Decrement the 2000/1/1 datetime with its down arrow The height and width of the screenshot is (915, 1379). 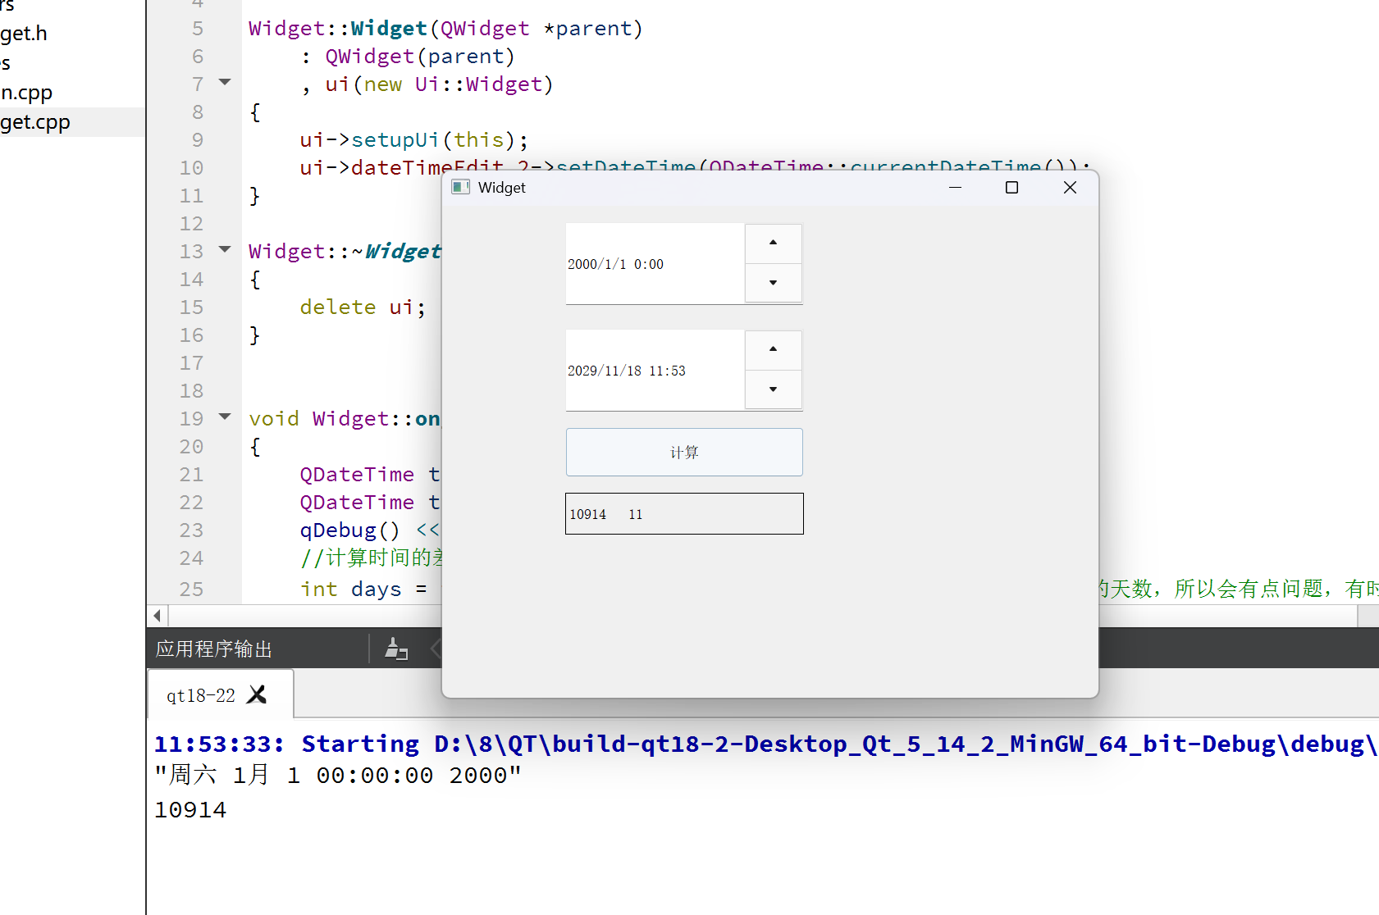772,283
